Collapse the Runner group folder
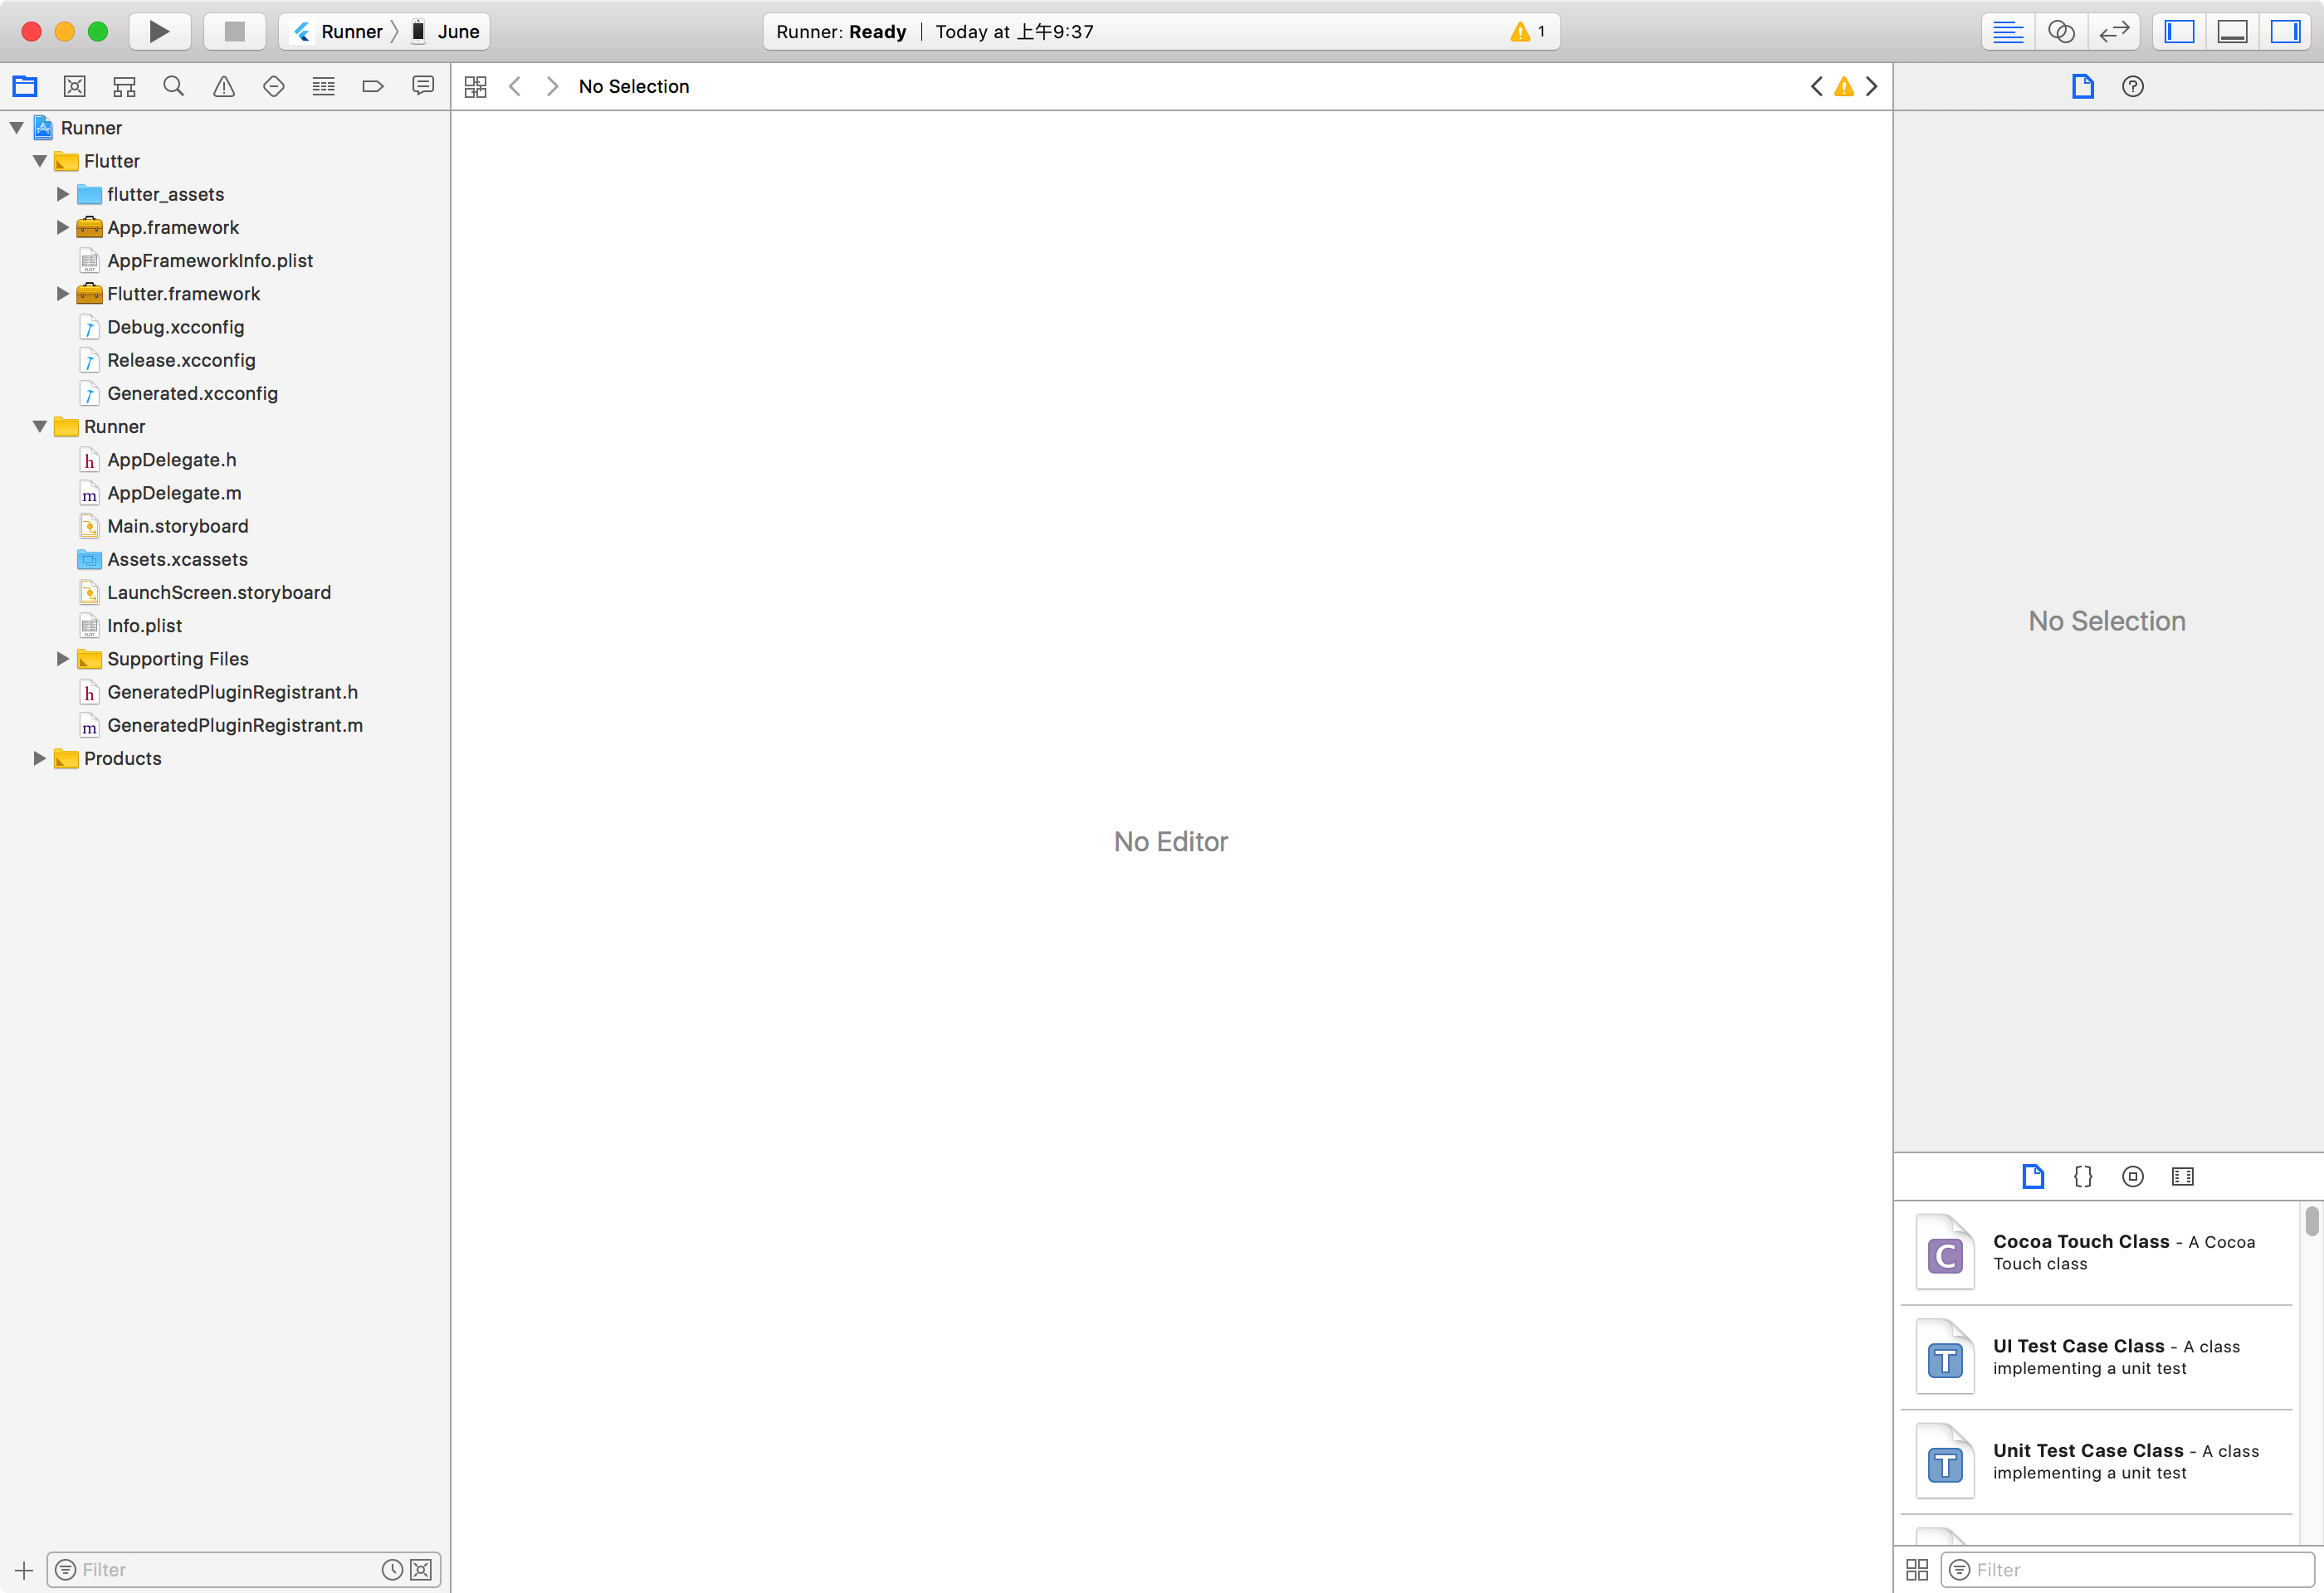 (40, 426)
